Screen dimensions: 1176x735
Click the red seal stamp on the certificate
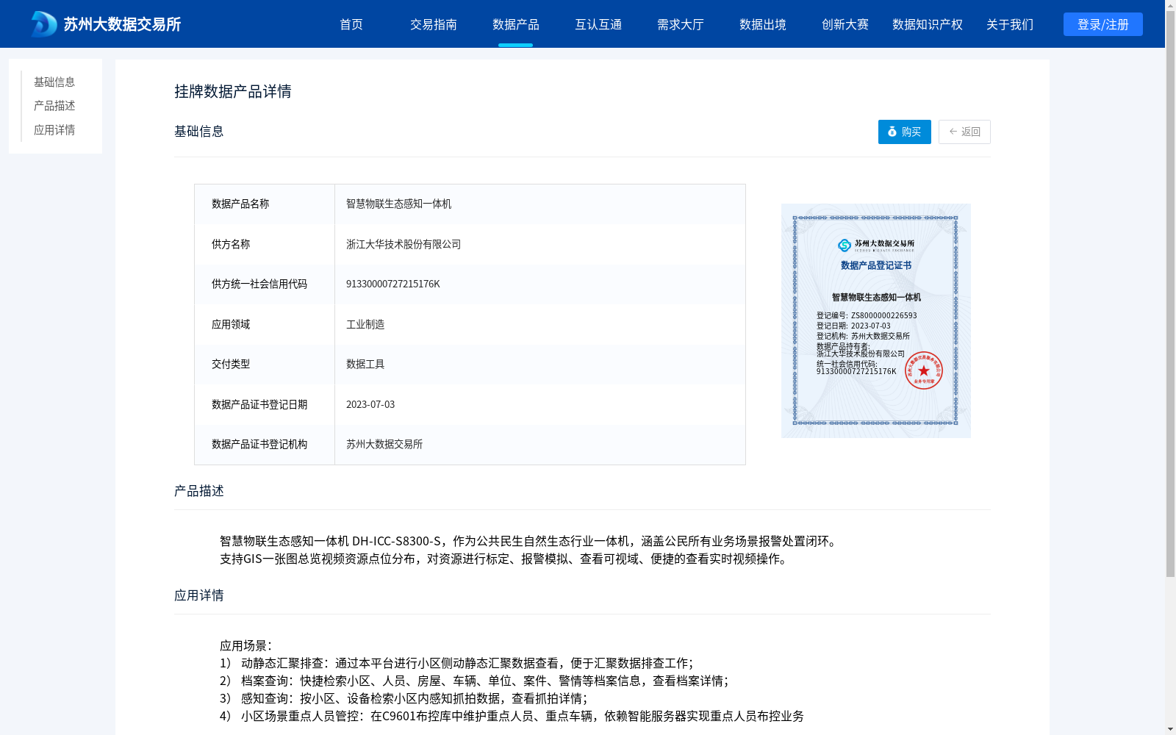pos(923,370)
